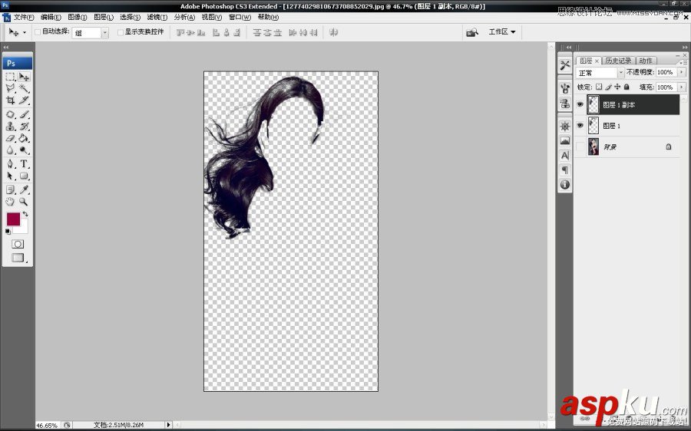This screenshot has width=691, height=431.
Task: Select the Eyedropper tool
Action: [x=25, y=189]
